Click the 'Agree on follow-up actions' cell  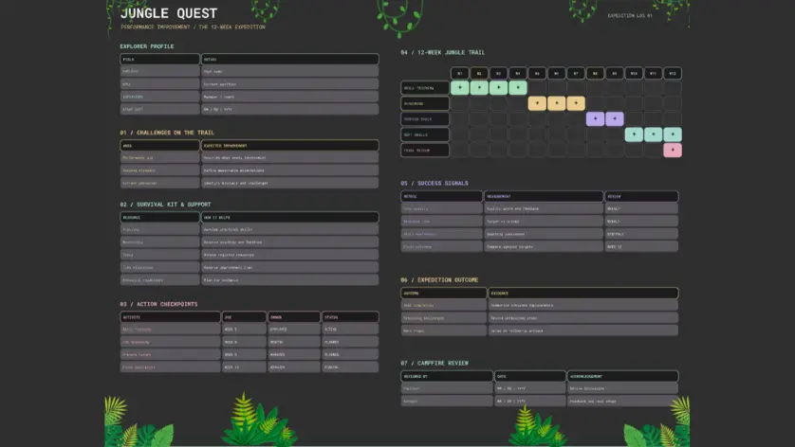click(x=583, y=331)
